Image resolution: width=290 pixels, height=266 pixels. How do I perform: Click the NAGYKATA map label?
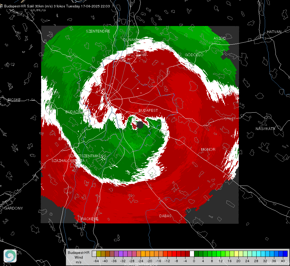[x=265, y=129]
